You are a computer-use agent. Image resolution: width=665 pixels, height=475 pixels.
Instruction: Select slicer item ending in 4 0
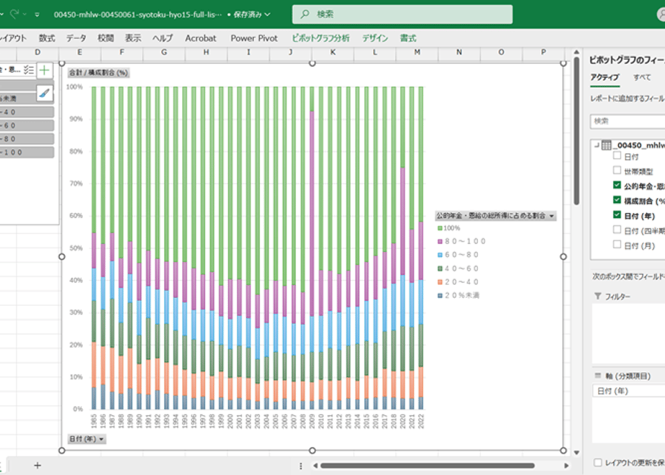point(27,112)
